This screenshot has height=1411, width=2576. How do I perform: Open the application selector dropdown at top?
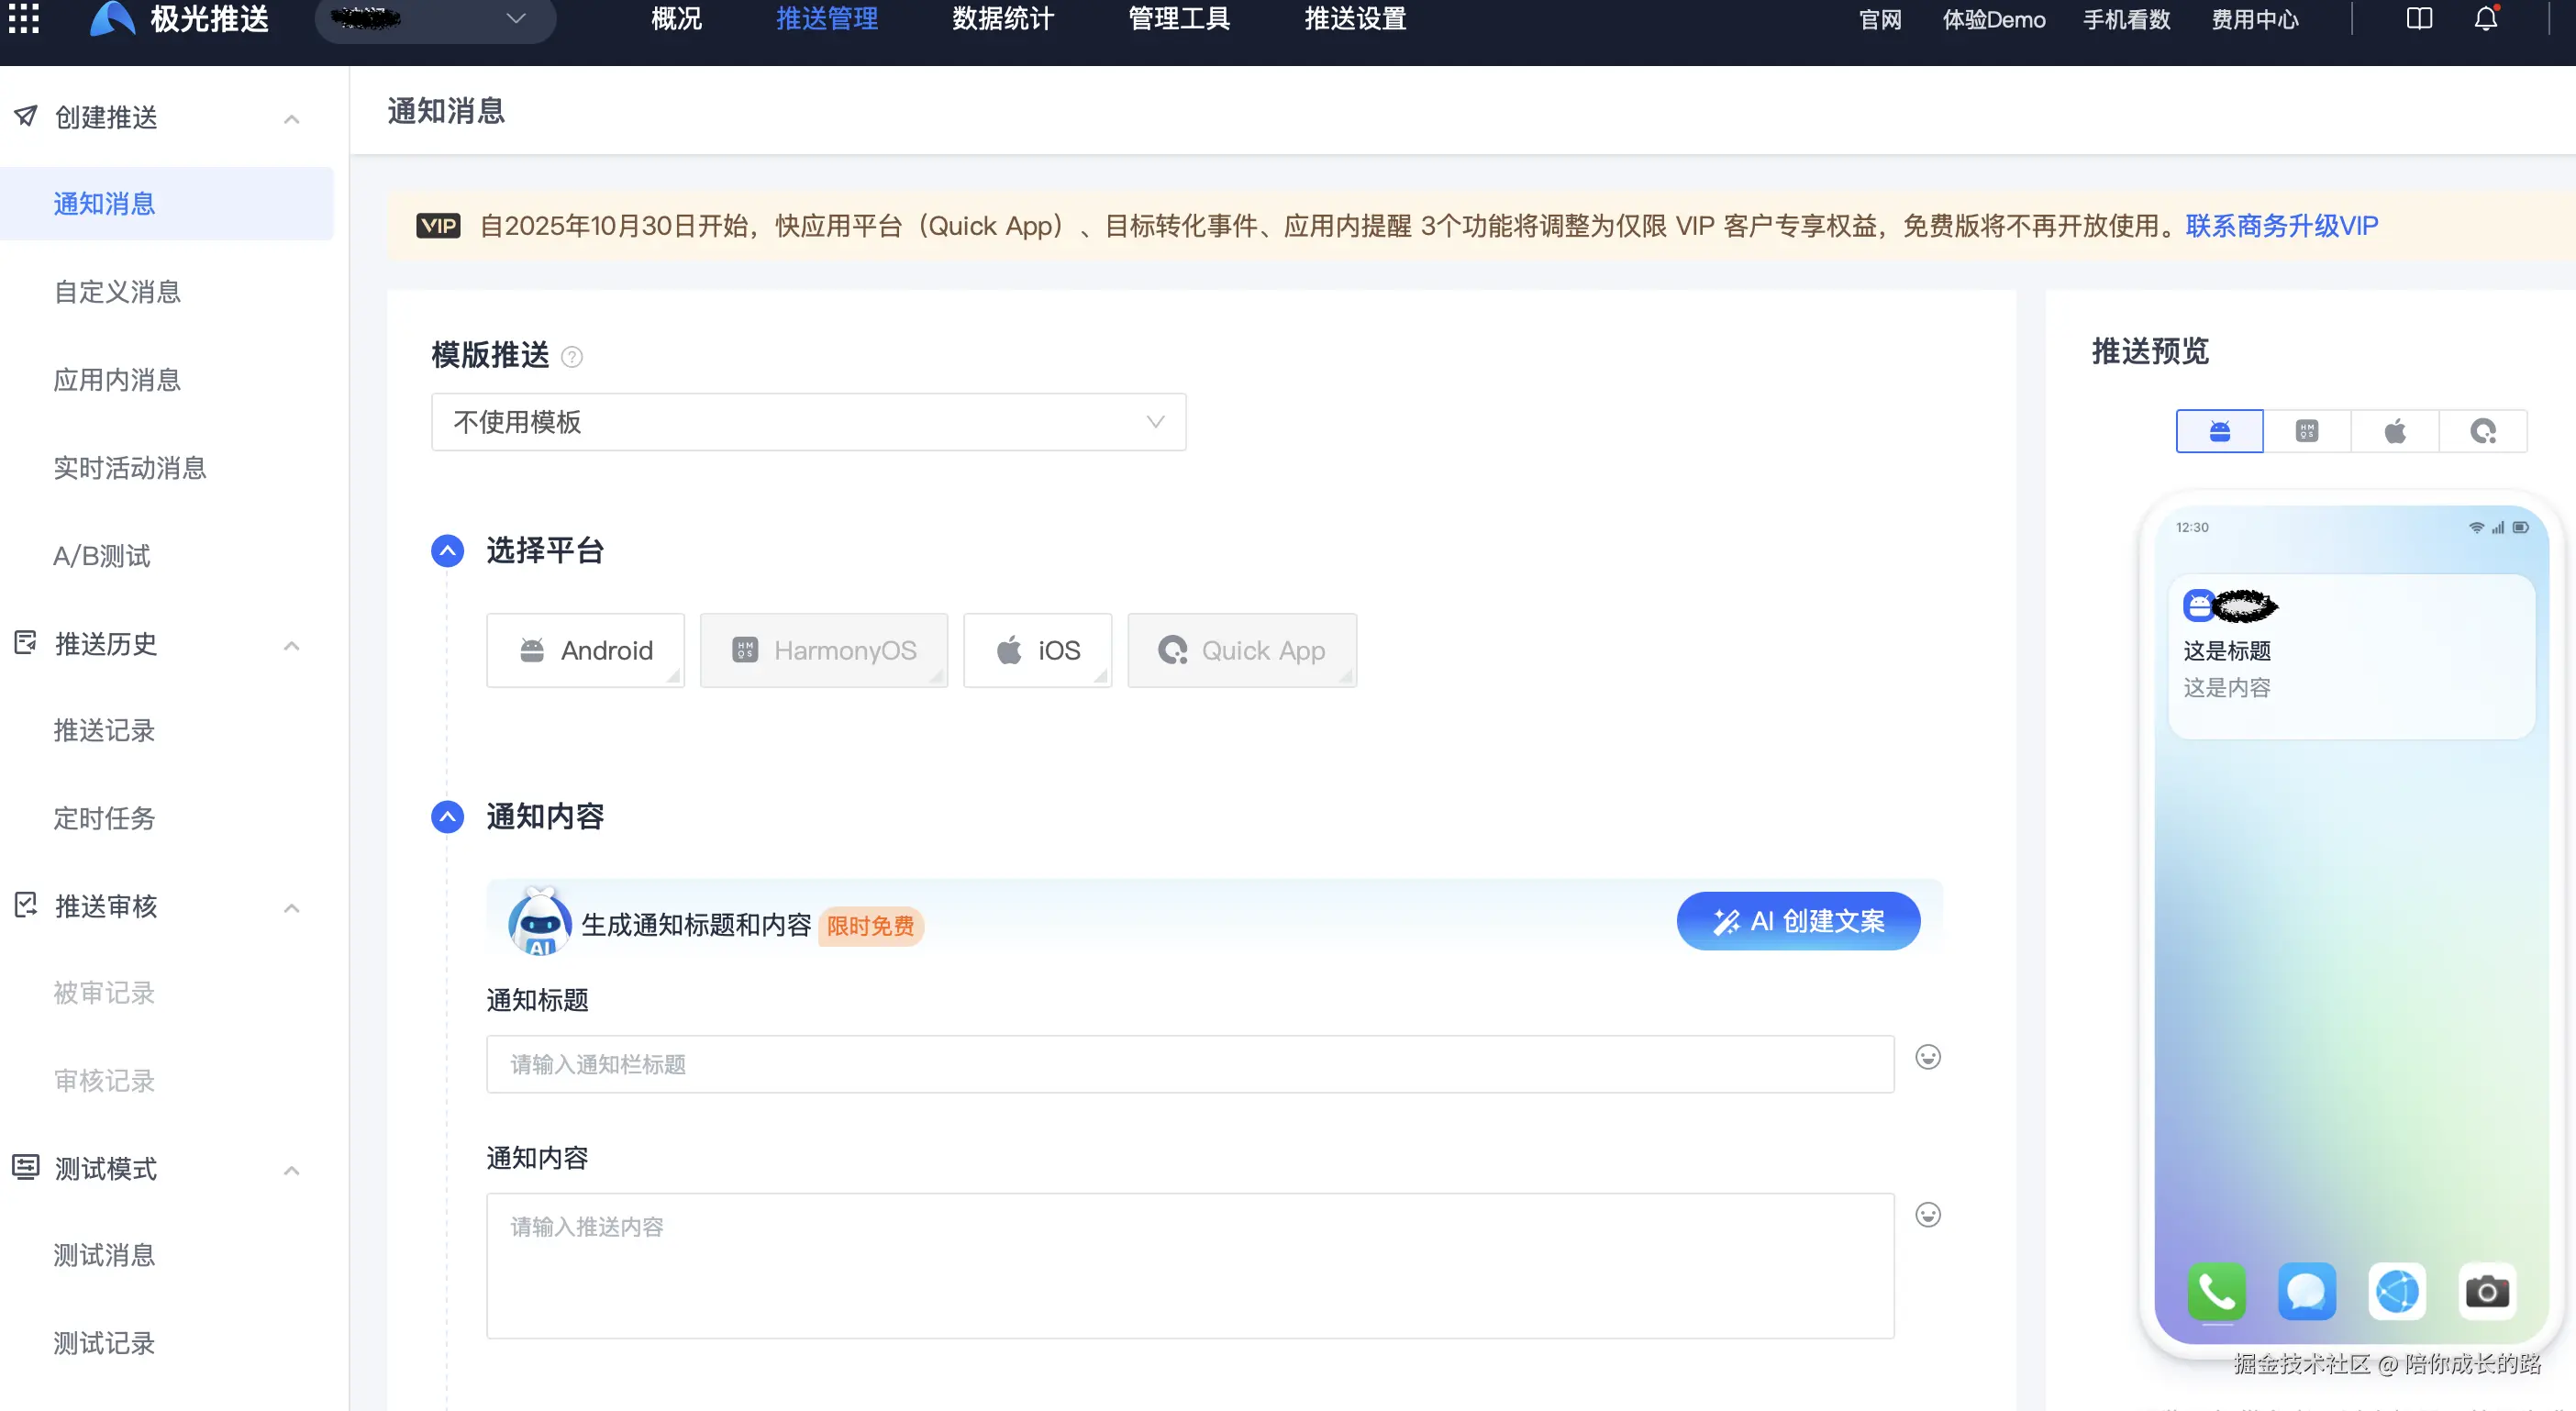(x=435, y=20)
